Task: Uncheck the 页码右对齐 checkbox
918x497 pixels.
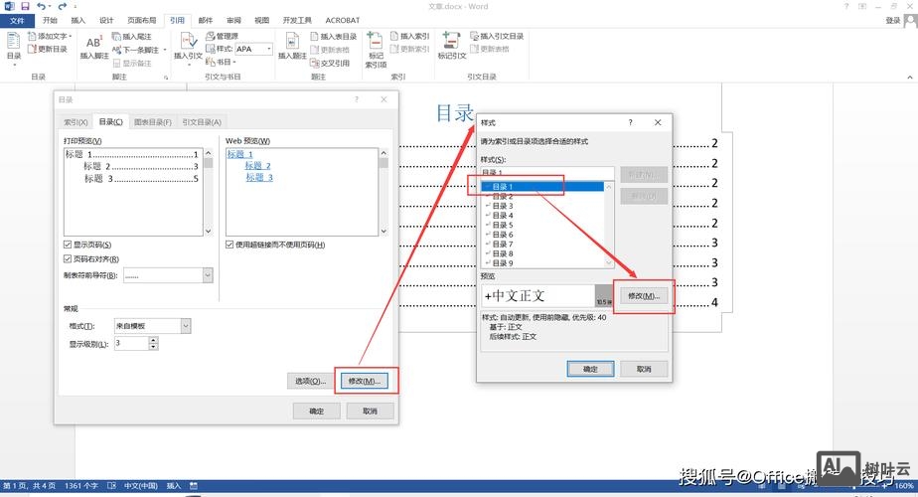Action: click(68, 258)
